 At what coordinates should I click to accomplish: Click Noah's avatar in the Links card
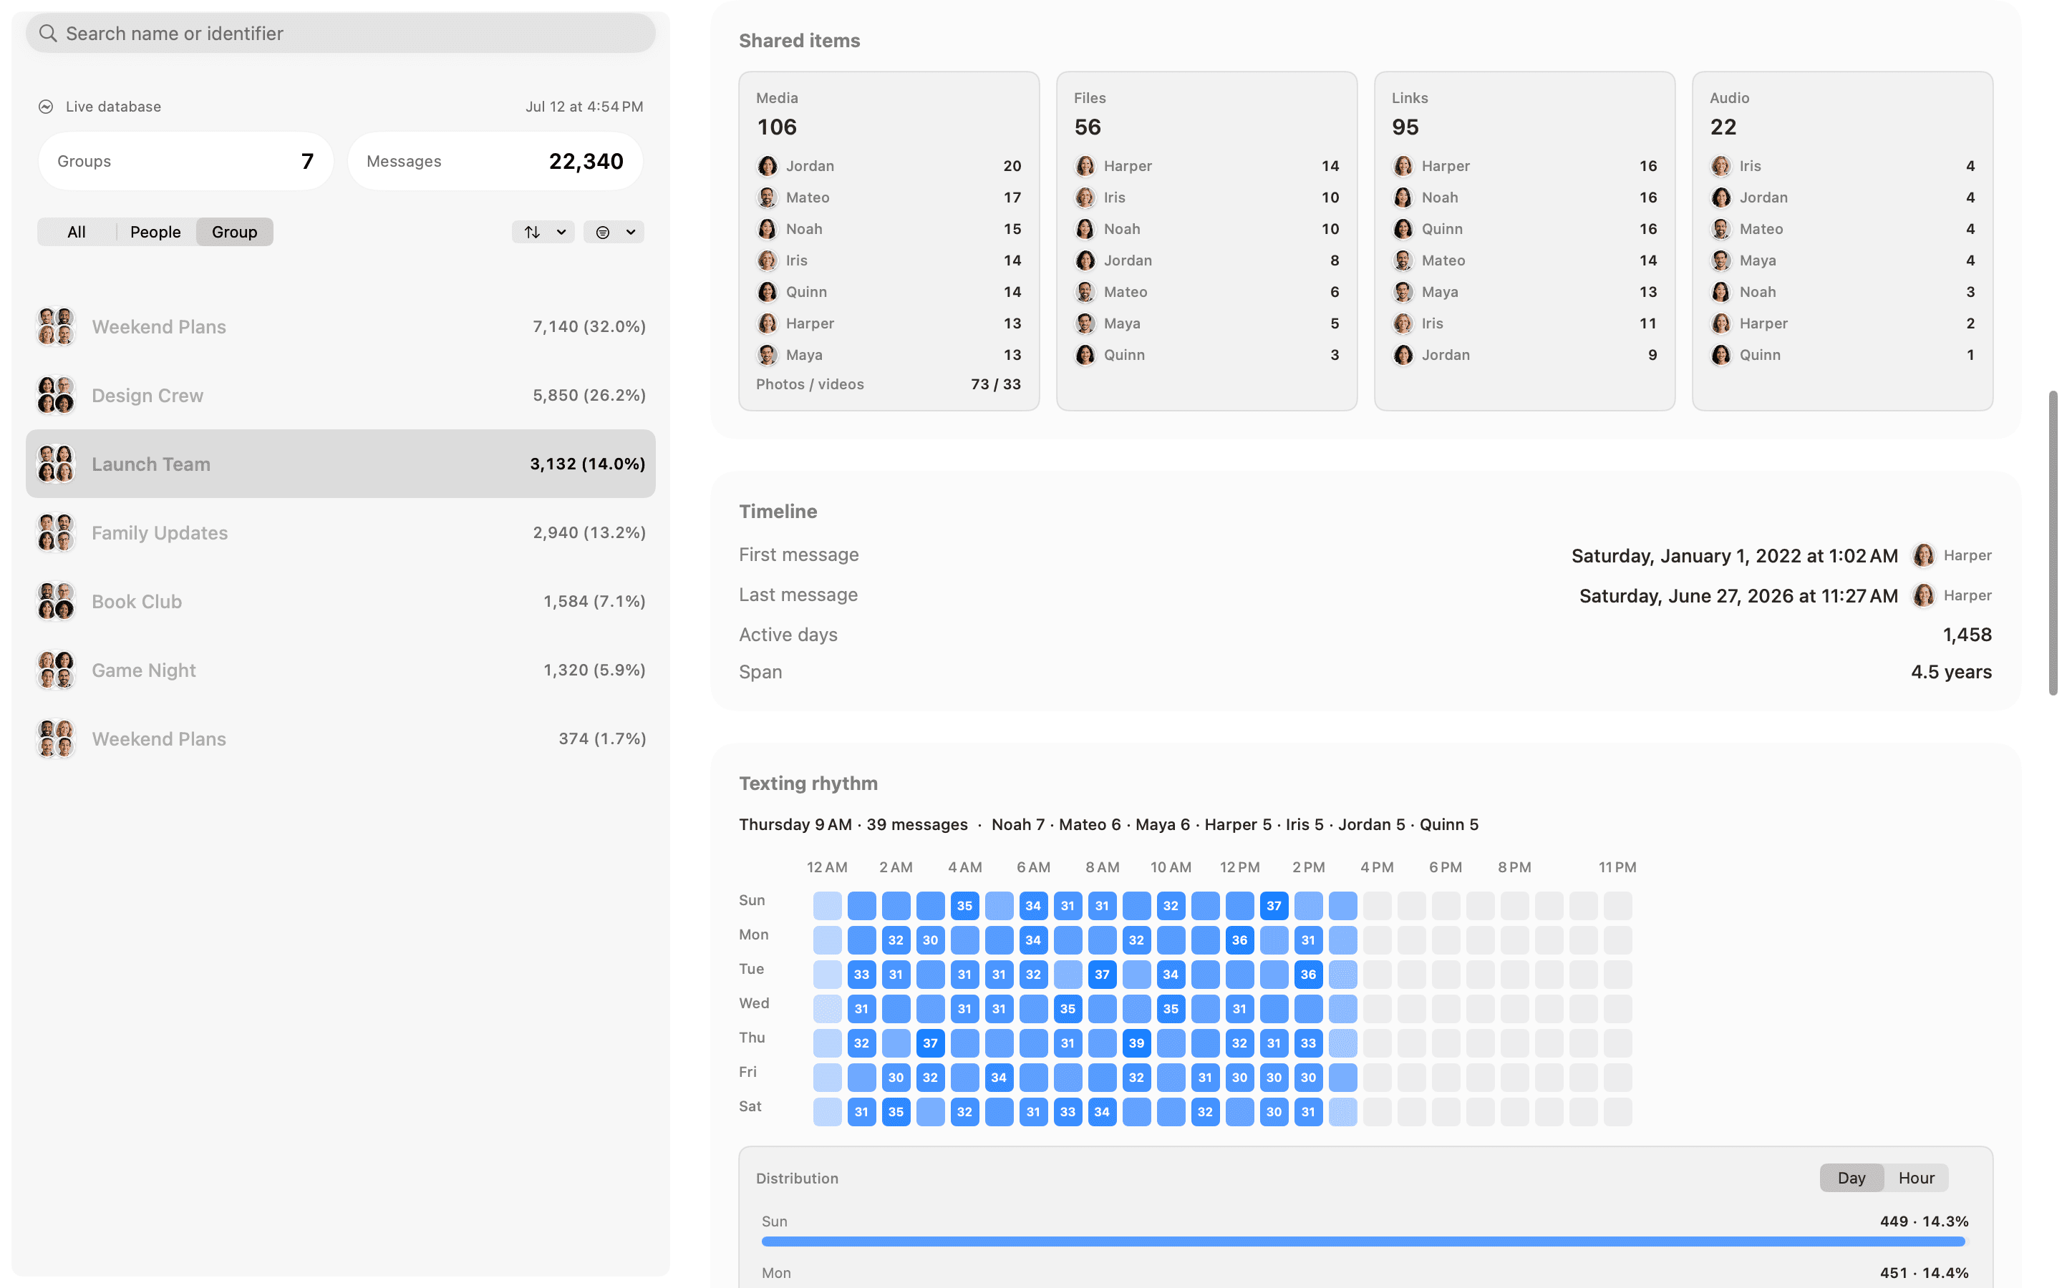tap(1403, 197)
